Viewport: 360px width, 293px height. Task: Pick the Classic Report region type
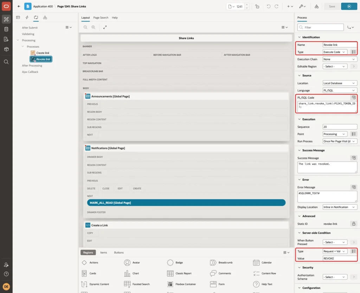pos(180,273)
